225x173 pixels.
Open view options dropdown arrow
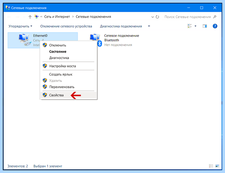(x=195, y=26)
